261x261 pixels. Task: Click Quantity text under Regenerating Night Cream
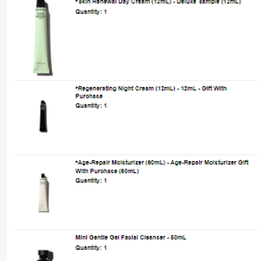click(91, 106)
